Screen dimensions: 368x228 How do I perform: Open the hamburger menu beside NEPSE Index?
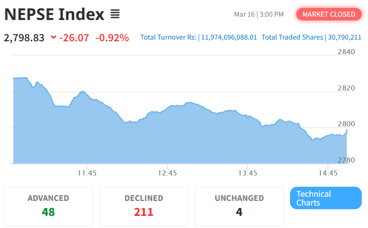[115, 15]
